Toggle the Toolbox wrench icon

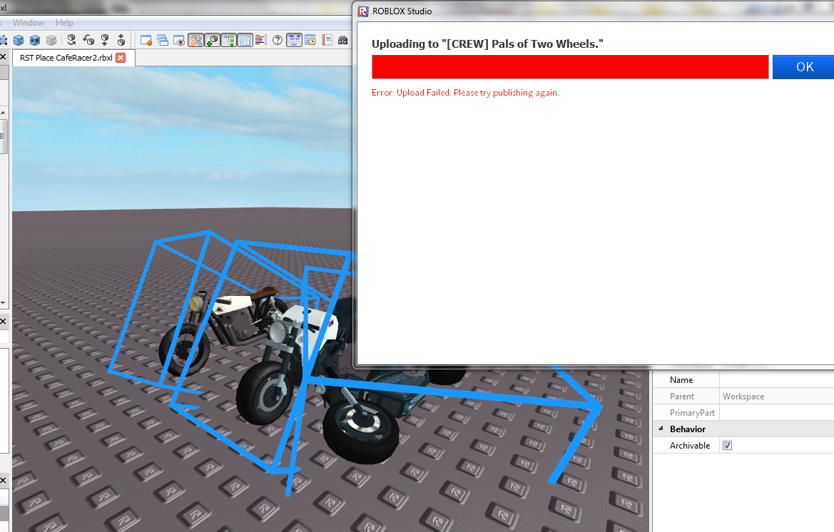(x=195, y=41)
